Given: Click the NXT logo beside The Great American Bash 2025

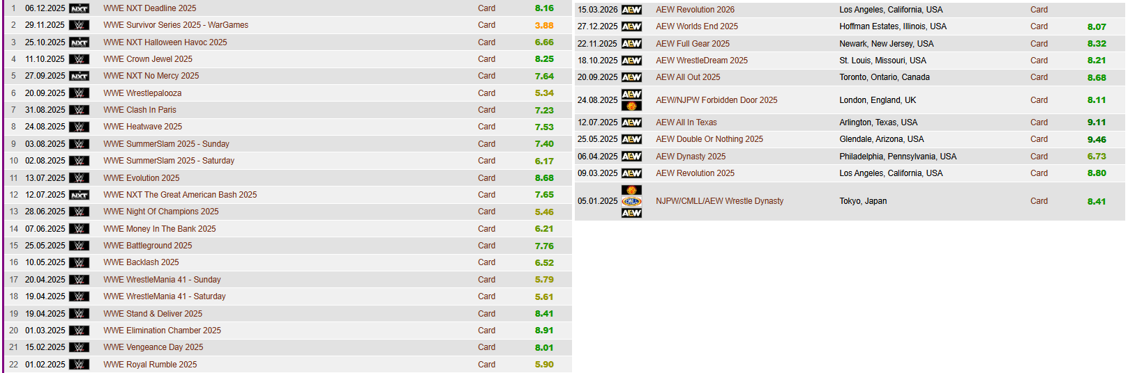Looking at the screenshot, I should (80, 195).
